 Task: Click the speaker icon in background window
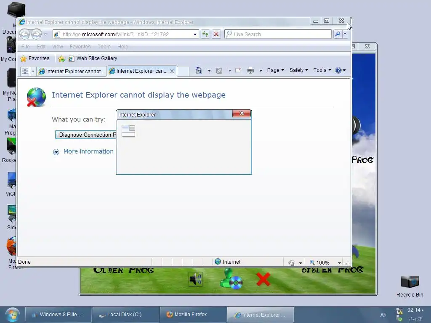pyautogui.click(x=196, y=279)
